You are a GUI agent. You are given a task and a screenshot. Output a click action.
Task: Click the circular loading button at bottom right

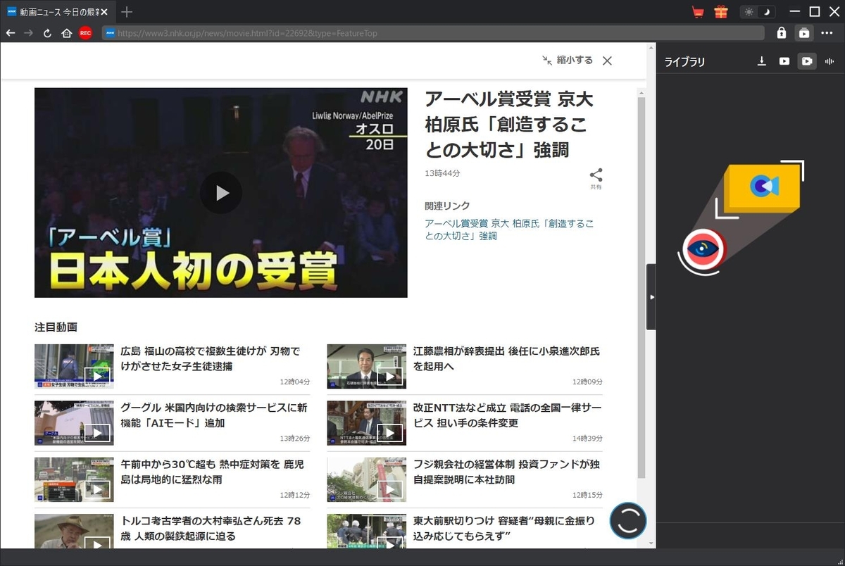[628, 520]
